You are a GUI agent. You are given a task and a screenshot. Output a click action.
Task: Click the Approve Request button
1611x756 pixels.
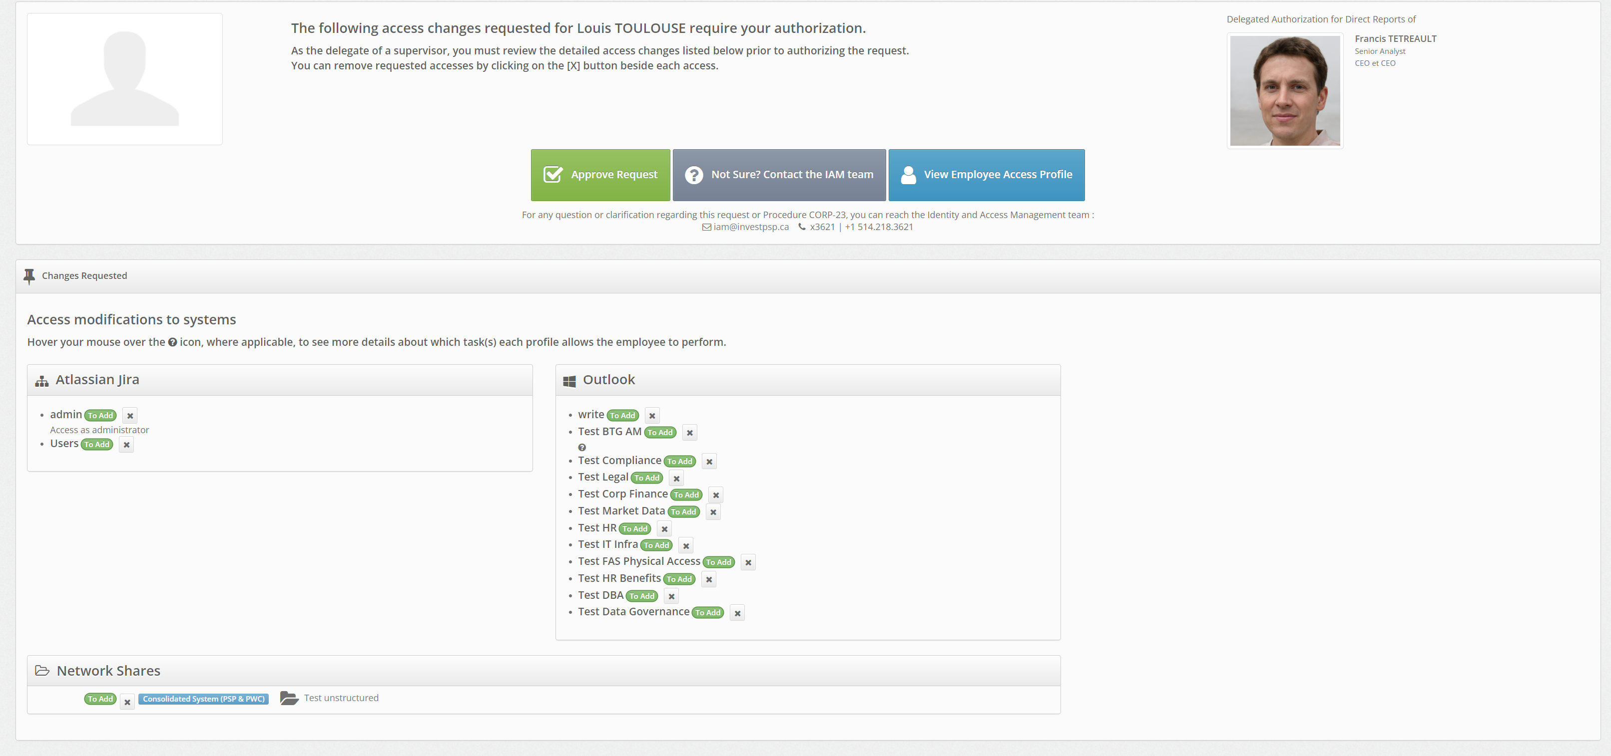point(600,175)
